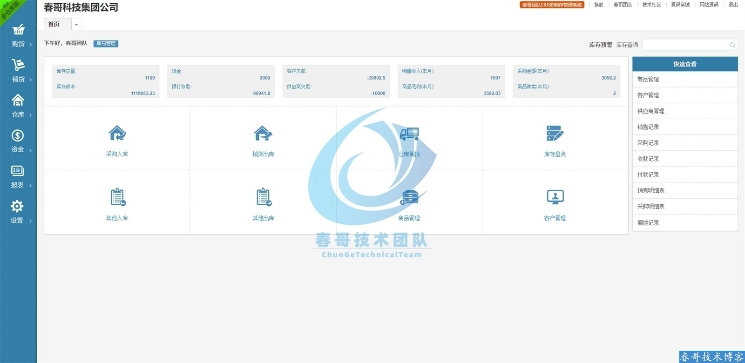Focus the 库存查询 search input field

click(684, 45)
